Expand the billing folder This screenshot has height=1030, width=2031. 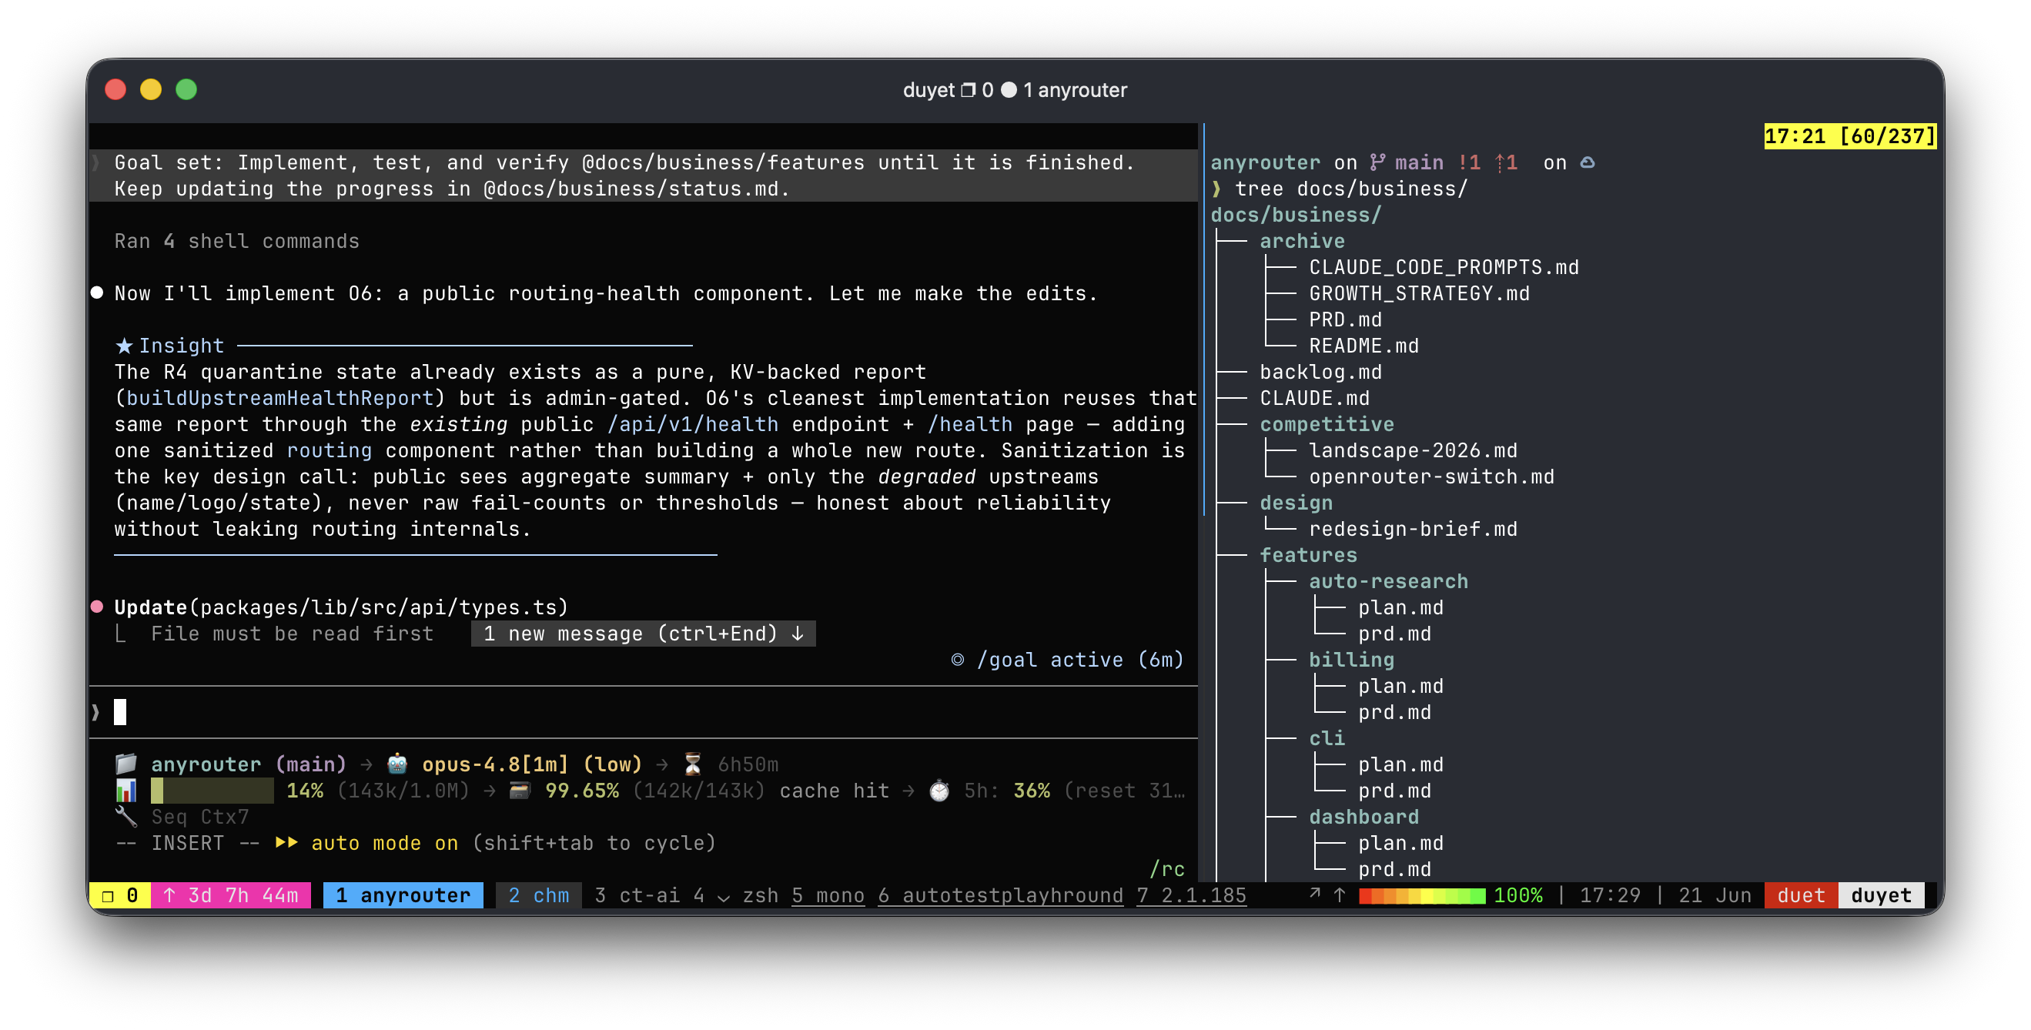click(1351, 659)
